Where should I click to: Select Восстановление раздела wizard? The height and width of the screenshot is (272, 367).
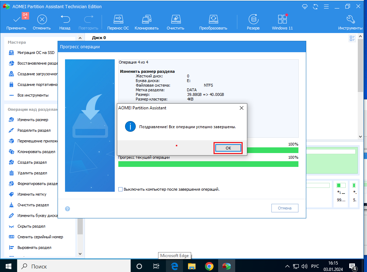pos(33,63)
